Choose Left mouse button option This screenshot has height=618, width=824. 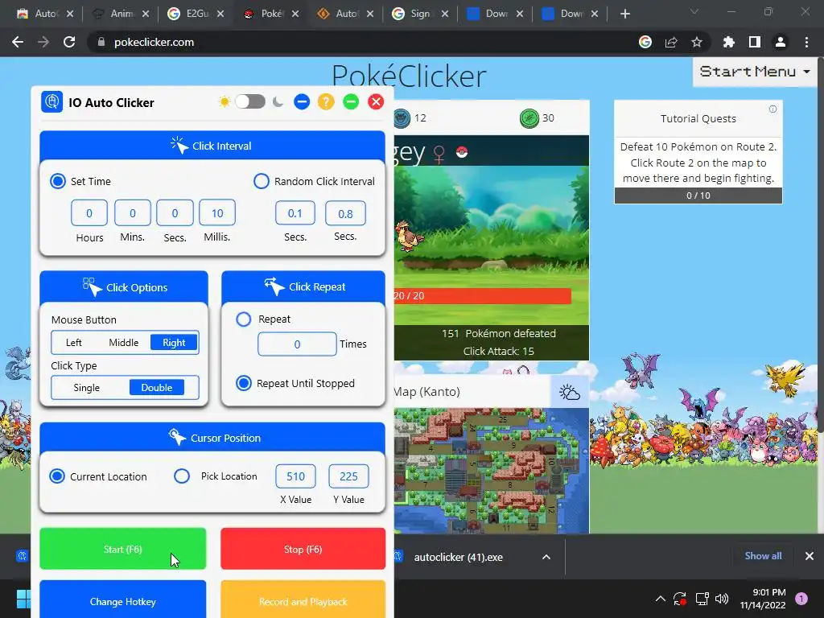coord(73,343)
